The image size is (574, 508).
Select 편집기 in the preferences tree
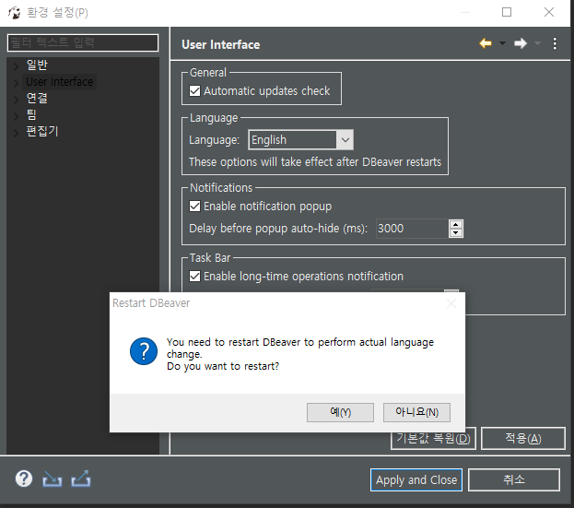click(42, 131)
